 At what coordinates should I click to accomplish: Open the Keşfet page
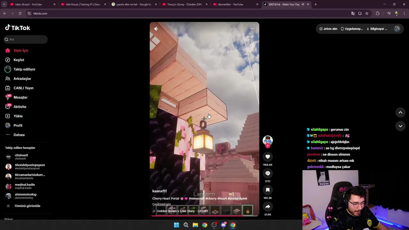[19, 60]
